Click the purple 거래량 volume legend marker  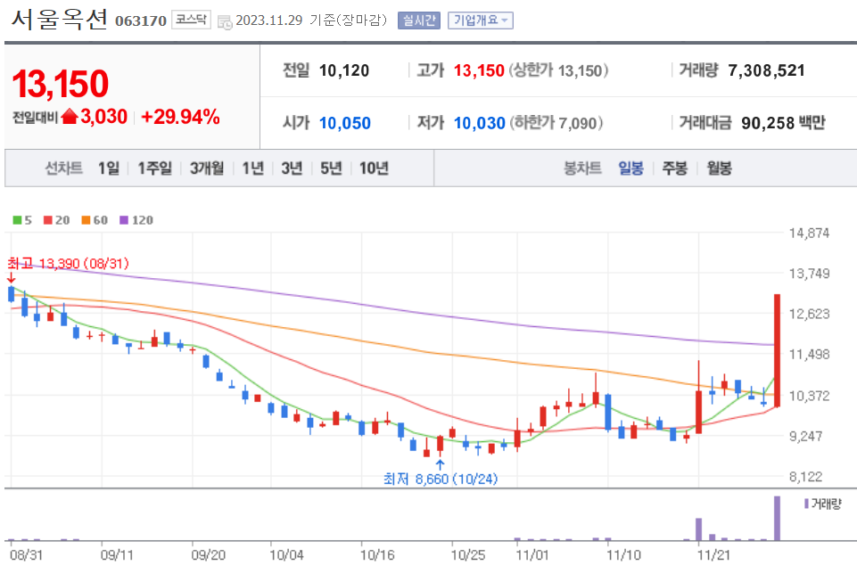pyautogui.click(x=806, y=504)
